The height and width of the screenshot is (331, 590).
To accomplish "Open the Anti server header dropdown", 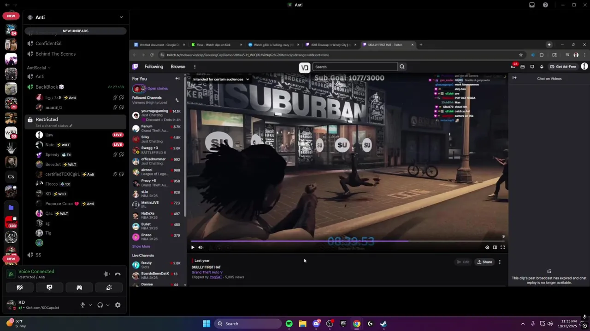I will pyautogui.click(x=76, y=17).
